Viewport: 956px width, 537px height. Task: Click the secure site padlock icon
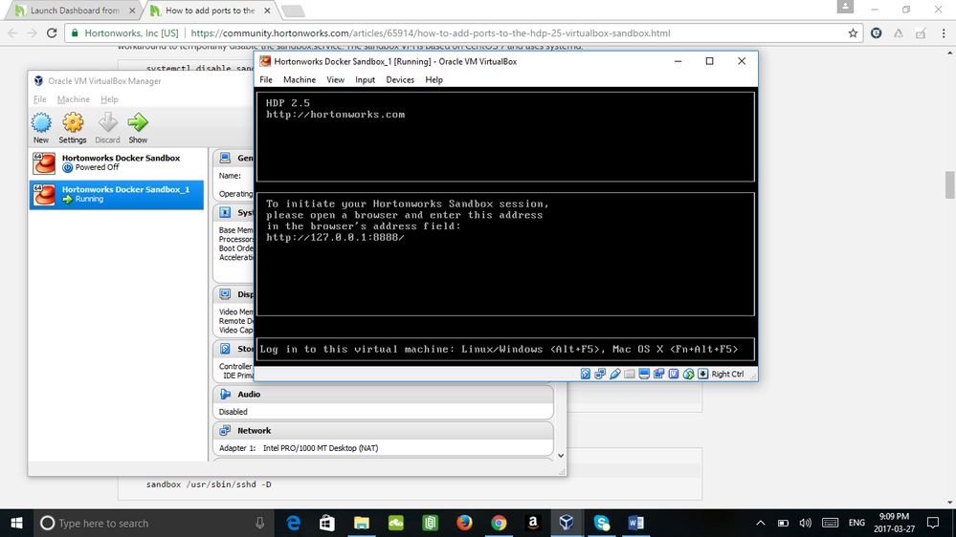click(x=75, y=33)
